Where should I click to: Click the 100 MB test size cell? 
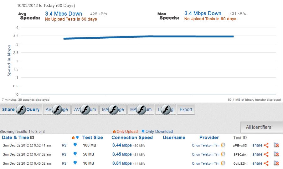click(90, 145)
